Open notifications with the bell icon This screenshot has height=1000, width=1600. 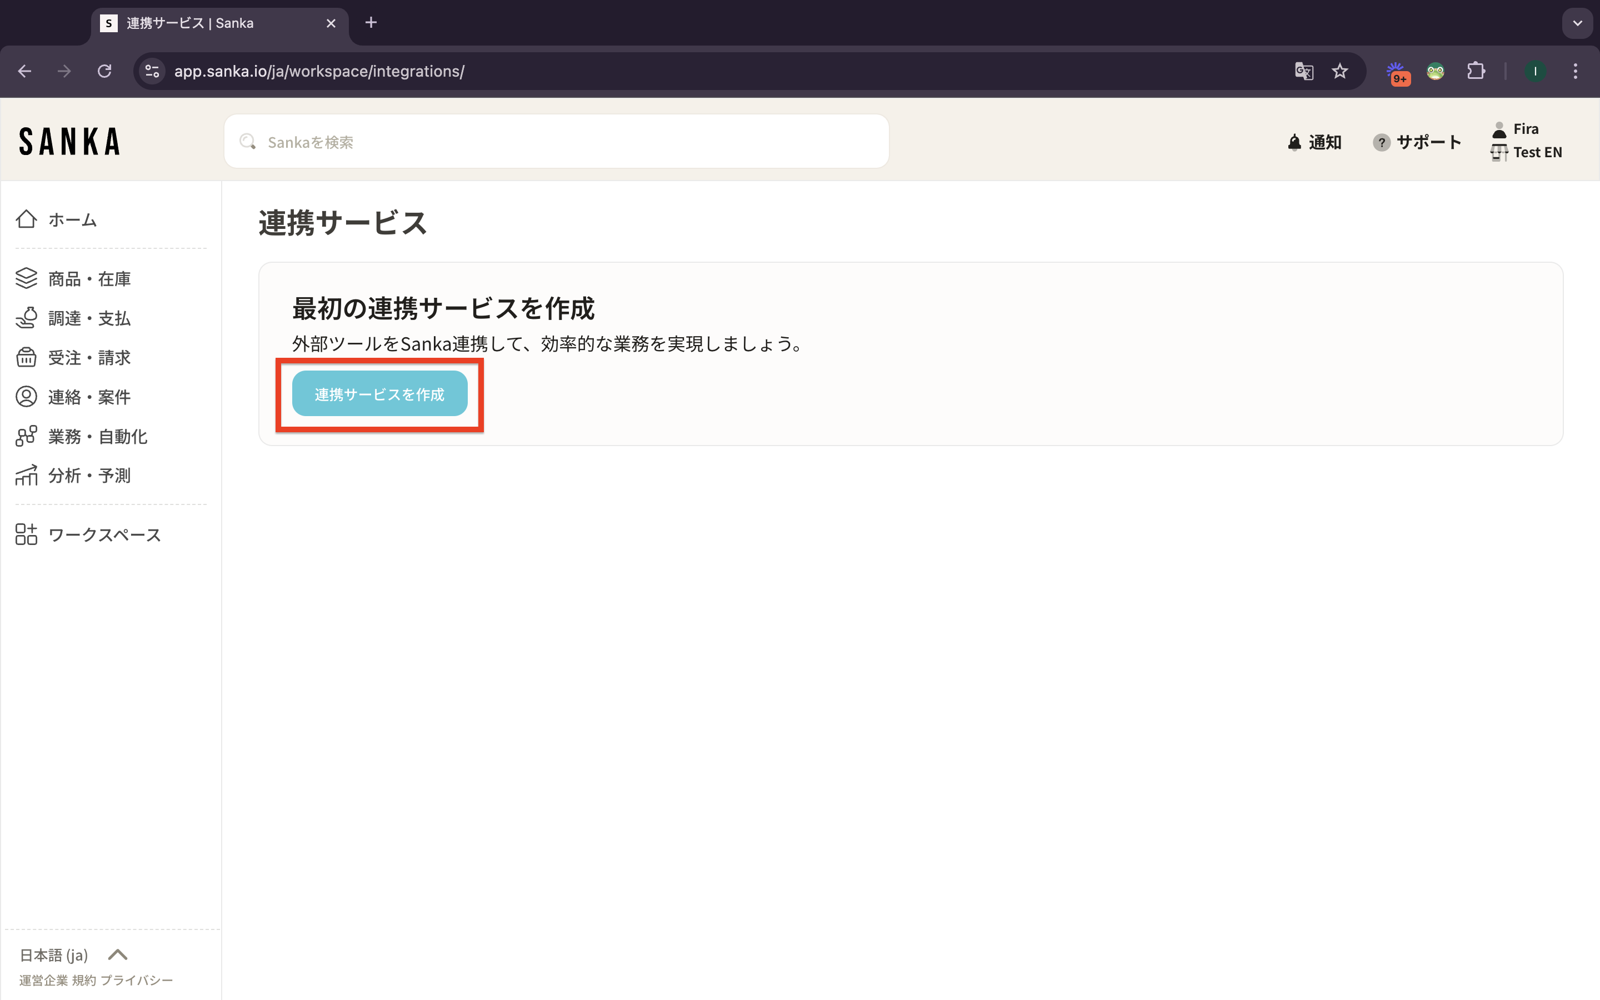pos(1294,142)
